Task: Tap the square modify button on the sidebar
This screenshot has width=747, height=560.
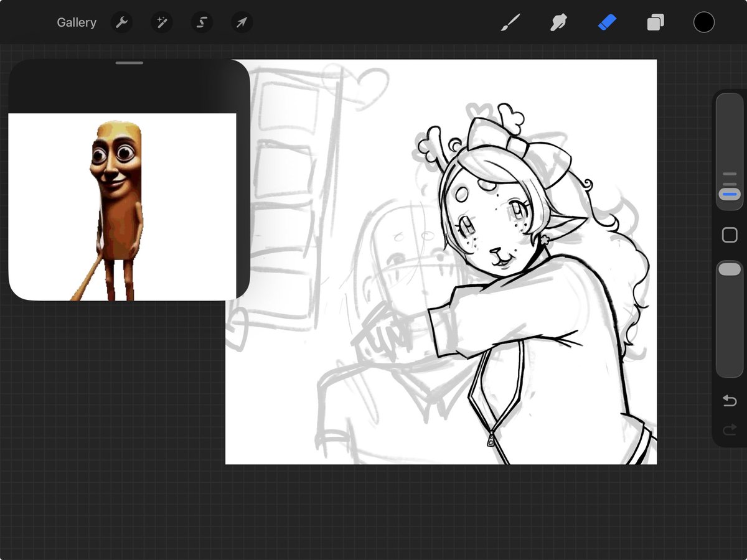Action: pos(730,235)
